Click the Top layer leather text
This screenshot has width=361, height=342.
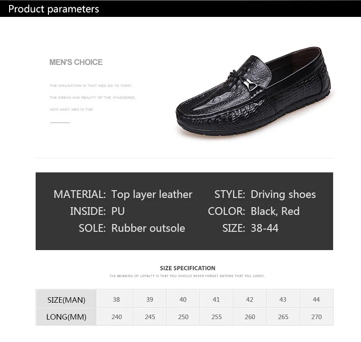[152, 194]
